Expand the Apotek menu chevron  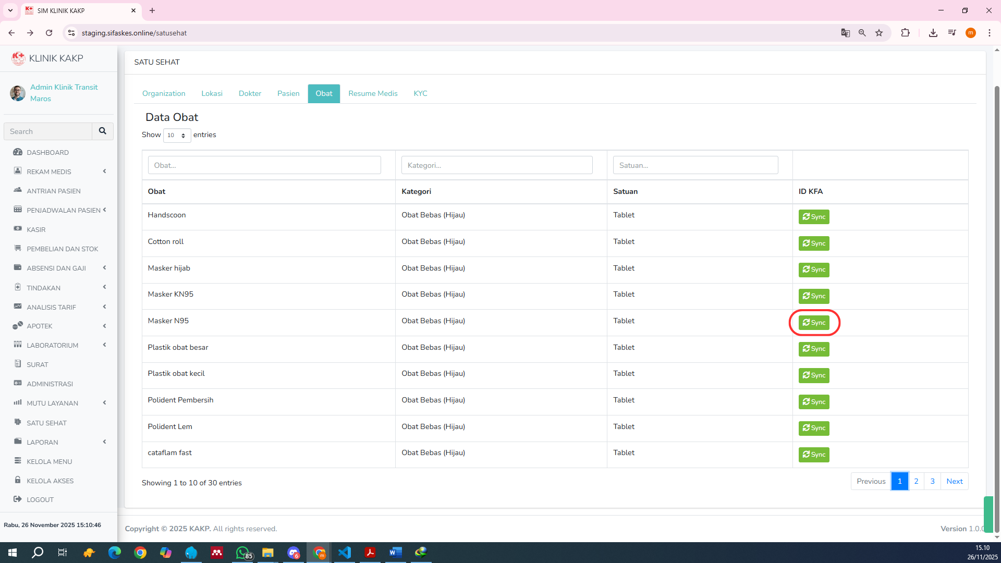(x=104, y=326)
